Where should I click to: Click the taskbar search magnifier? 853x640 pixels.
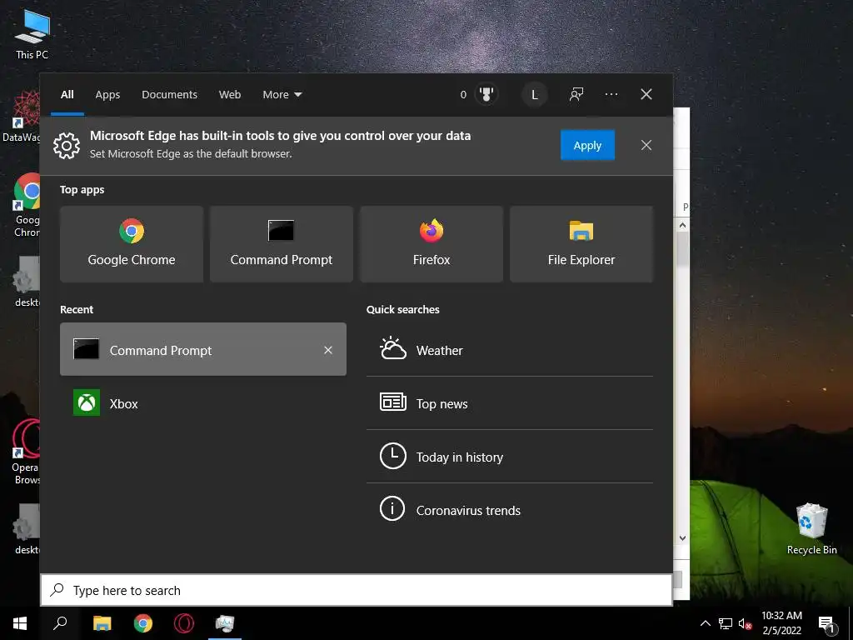click(x=60, y=623)
